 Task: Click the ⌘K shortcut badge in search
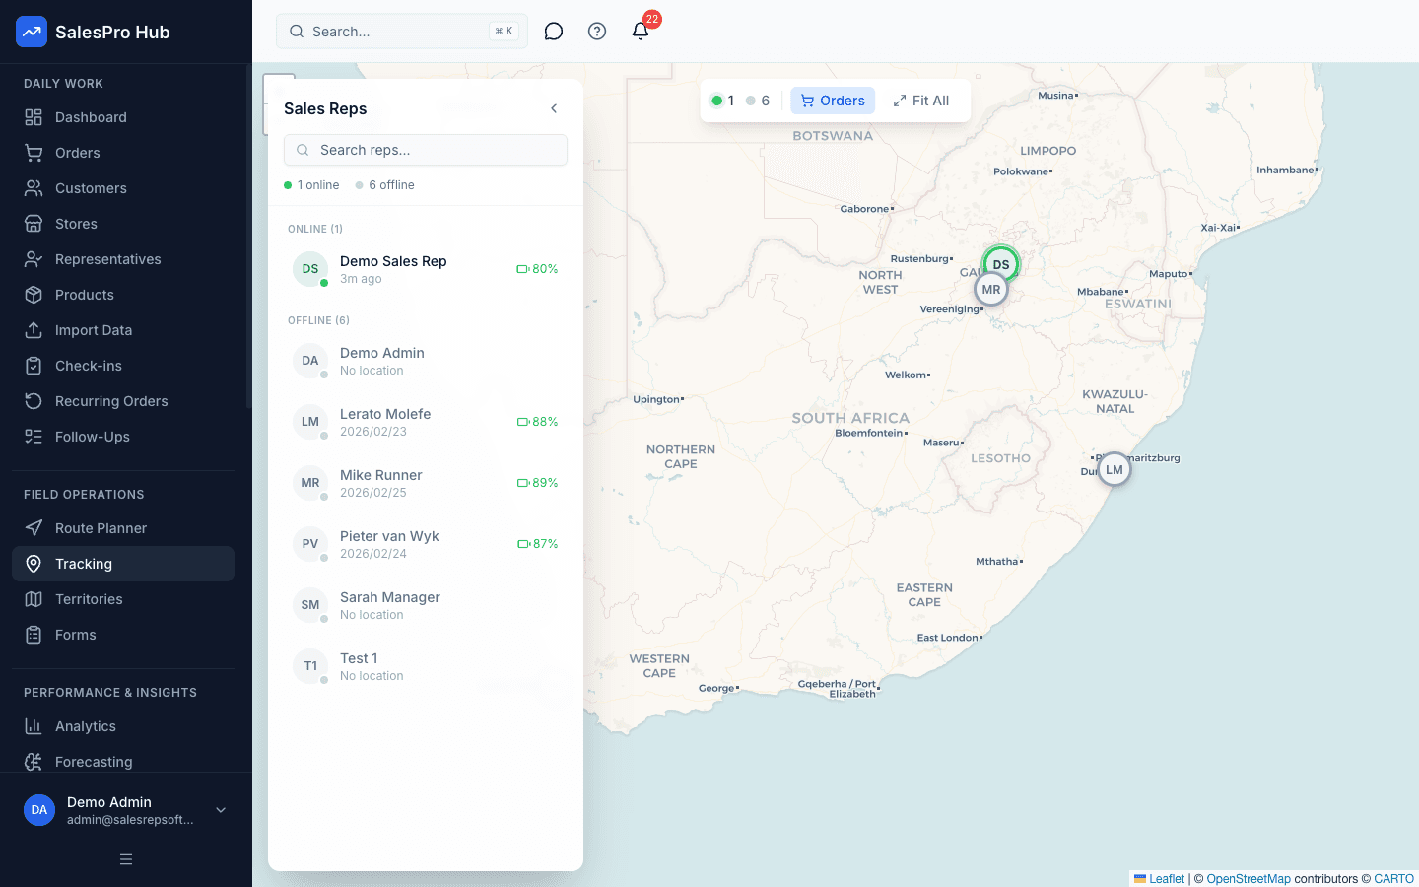click(504, 32)
